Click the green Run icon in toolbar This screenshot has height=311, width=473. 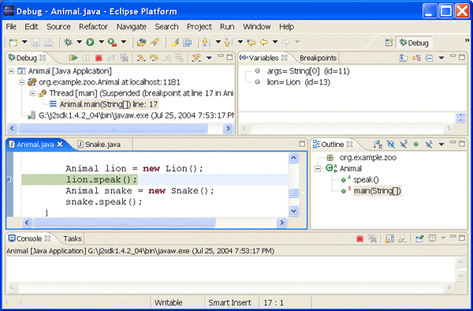pos(90,43)
